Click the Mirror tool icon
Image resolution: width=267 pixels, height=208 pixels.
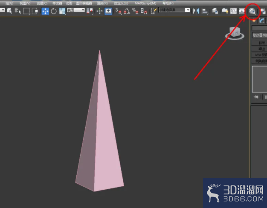(x=196, y=11)
